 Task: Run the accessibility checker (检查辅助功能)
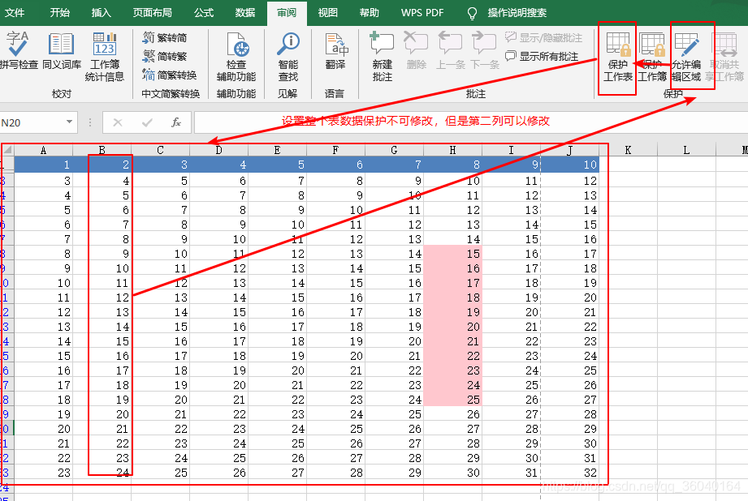point(237,50)
